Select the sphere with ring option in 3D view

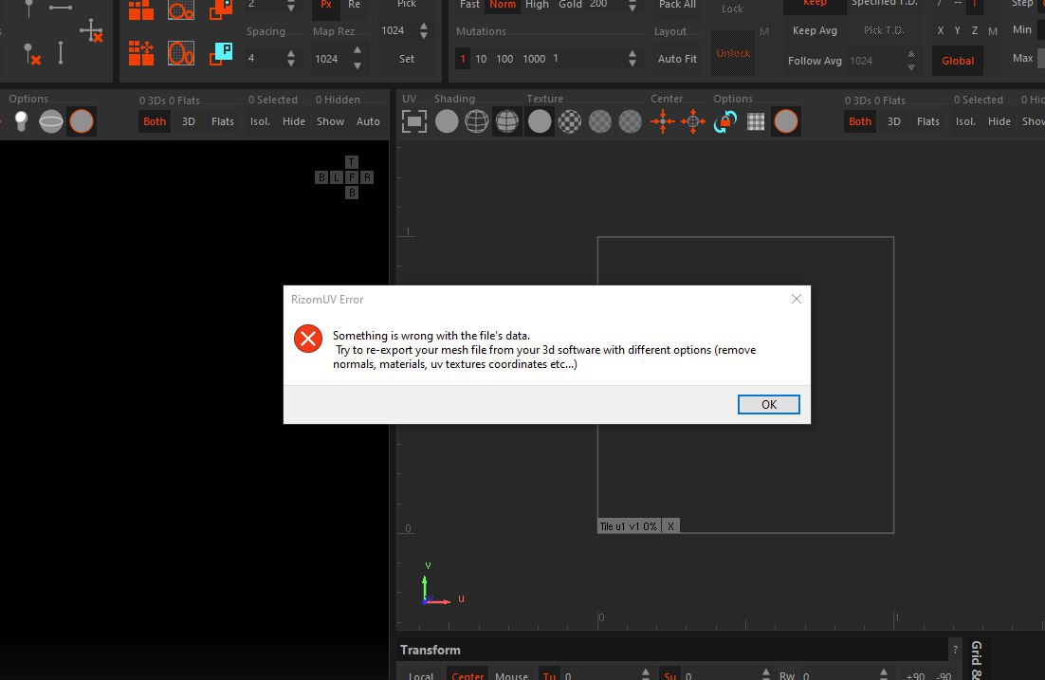51,122
